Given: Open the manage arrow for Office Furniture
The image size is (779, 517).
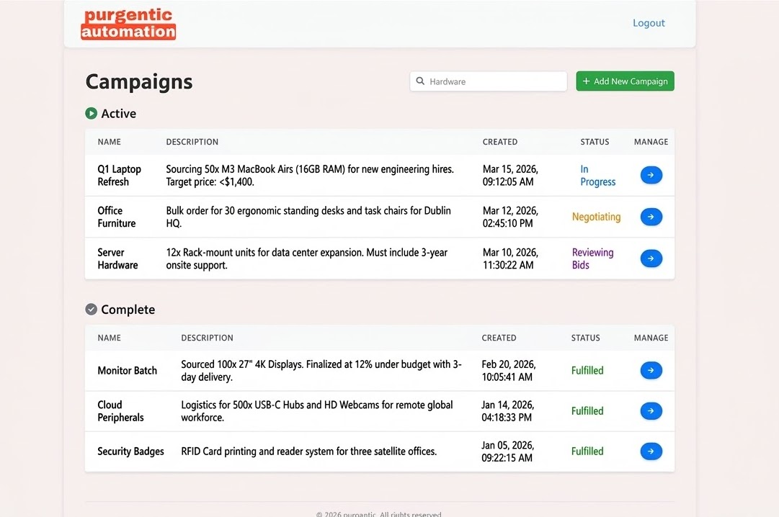Looking at the screenshot, I should coord(651,217).
